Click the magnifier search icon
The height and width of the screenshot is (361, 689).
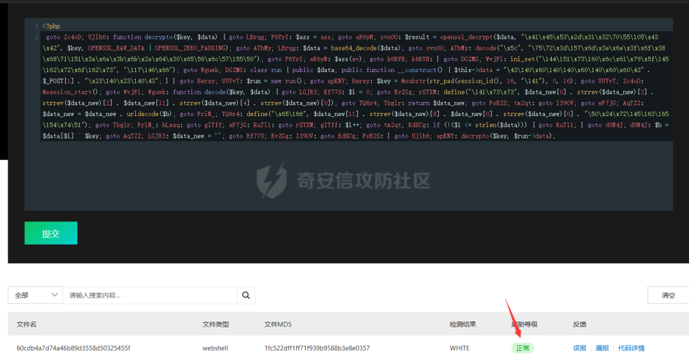click(246, 295)
